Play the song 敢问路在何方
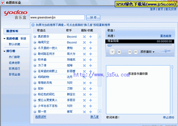The height and width of the screenshot is (126, 178). 35,54
